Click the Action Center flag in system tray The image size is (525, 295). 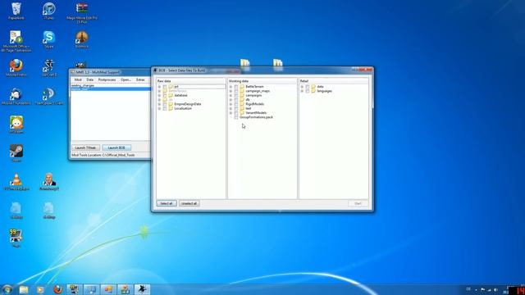coord(482,290)
